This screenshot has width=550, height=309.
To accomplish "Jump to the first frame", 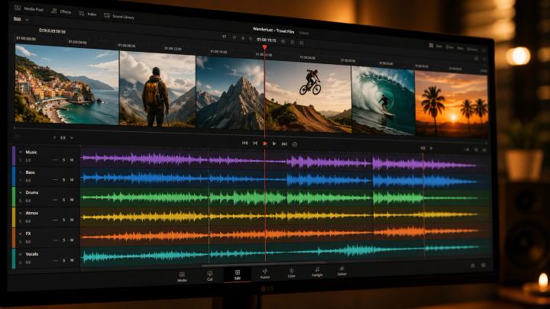I will pyautogui.click(x=245, y=143).
